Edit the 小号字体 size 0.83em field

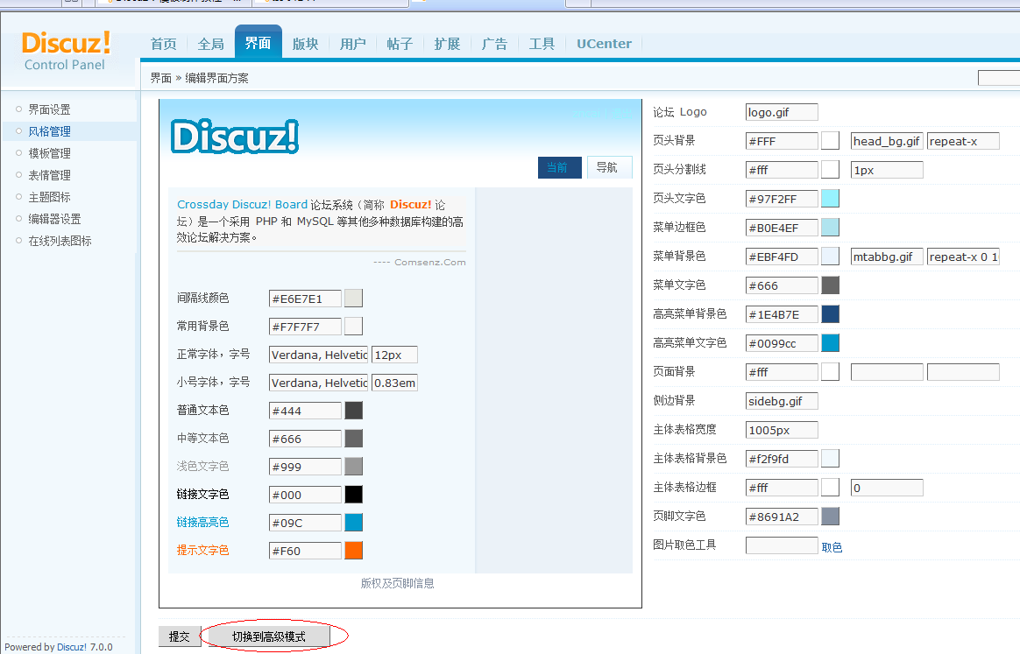pos(395,383)
